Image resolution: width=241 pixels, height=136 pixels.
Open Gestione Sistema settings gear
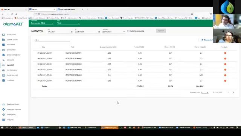pos(3,110)
